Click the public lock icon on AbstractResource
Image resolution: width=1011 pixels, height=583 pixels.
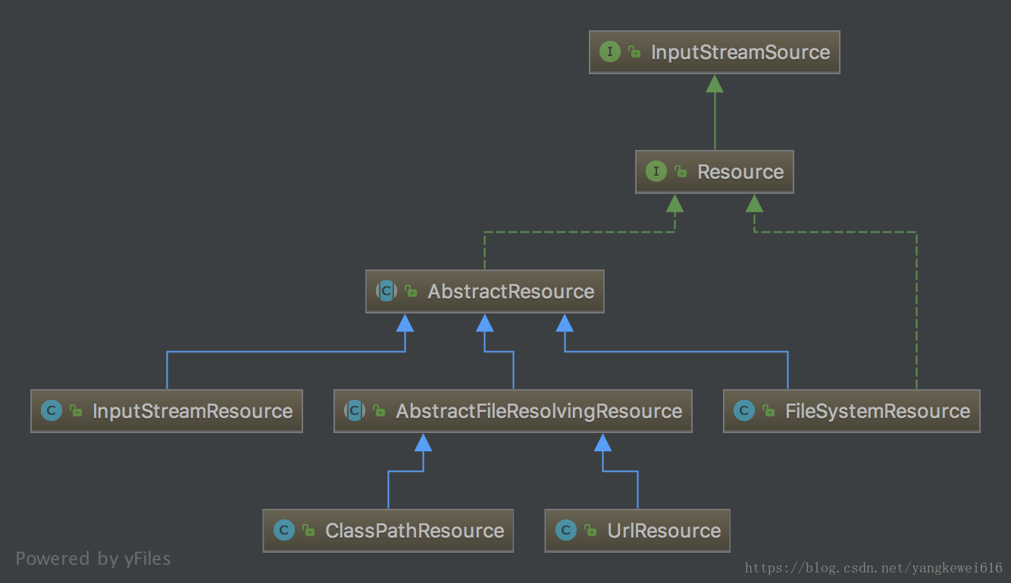pyautogui.click(x=411, y=291)
